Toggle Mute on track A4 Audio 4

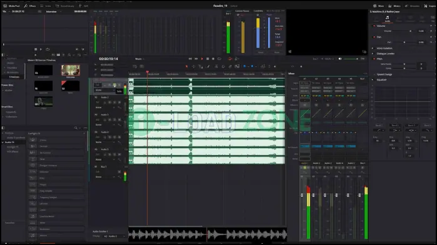[x=120, y=137]
